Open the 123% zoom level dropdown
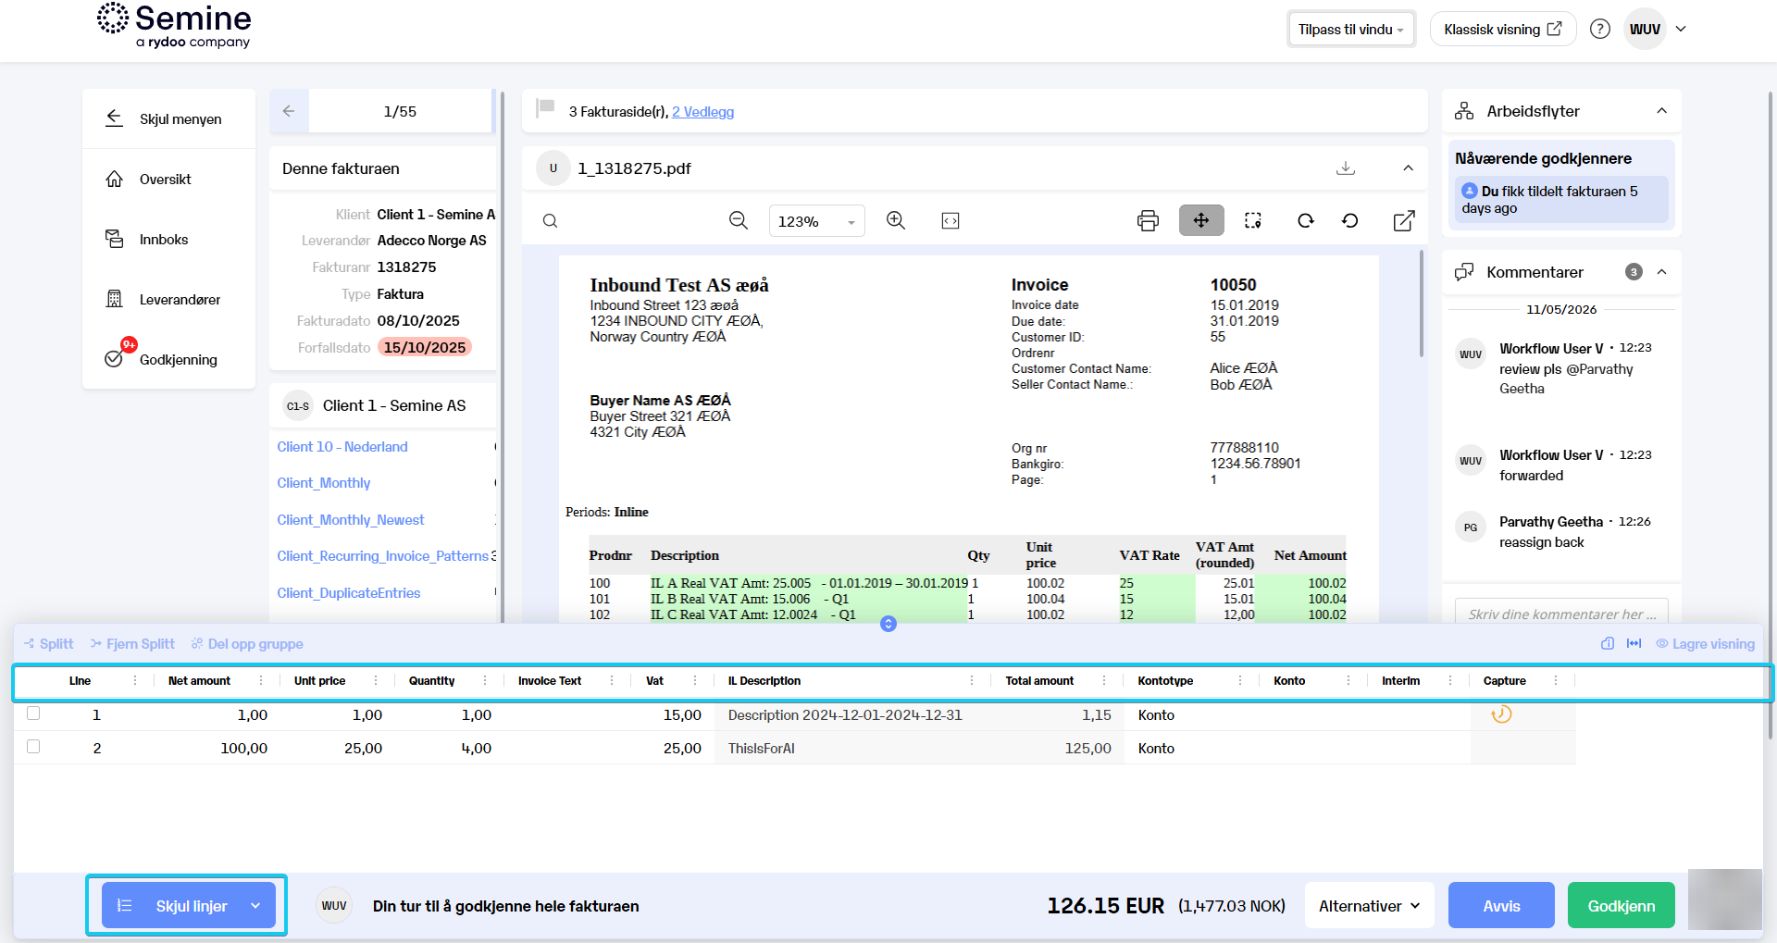The width and height of the screenshot is (1777, 943). tap(816, 221)
